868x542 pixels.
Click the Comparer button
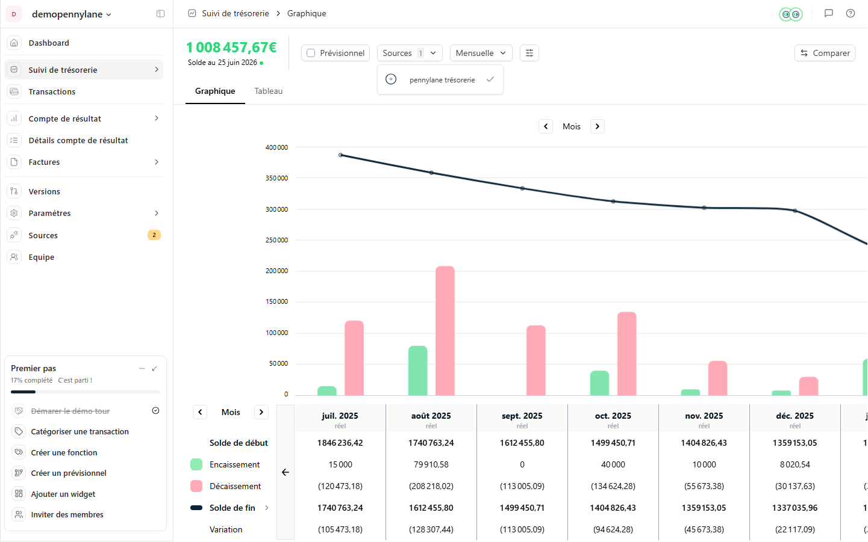click(x=825, y=53)
